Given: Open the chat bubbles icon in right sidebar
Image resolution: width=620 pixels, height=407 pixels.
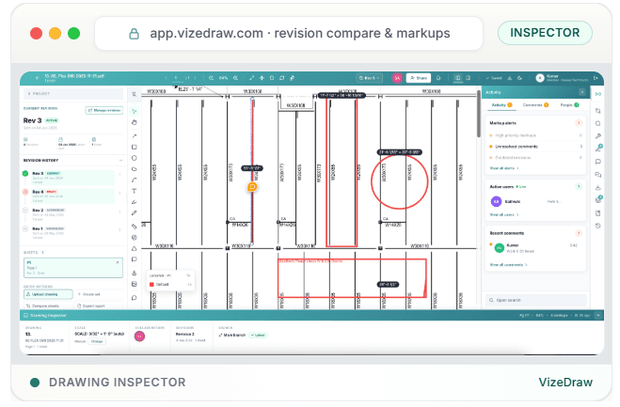Looking at the screenshot, I should click(x=597, y=175).
